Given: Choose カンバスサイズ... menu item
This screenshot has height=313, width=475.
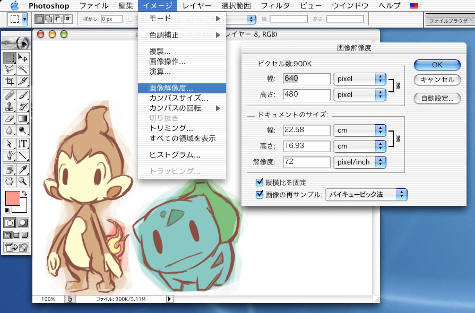Looking at the screenshot, I should click(x=182, y=98).
